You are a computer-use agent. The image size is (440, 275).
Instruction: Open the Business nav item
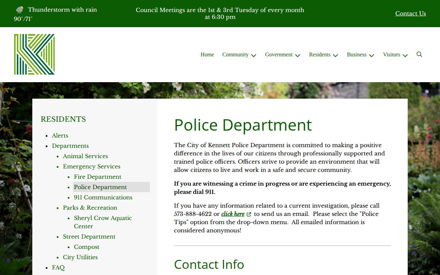point(356,55)
